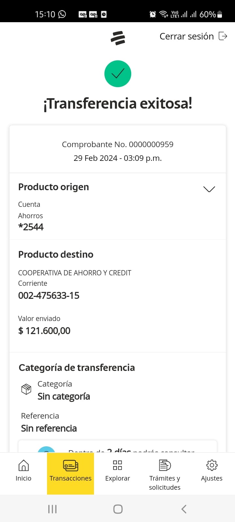Tap the category box icon

26,389
